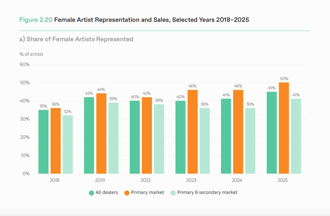Select the 2023 Primary market 46% bar
Screen dimensions: 330x216
[x=192, y=132]
